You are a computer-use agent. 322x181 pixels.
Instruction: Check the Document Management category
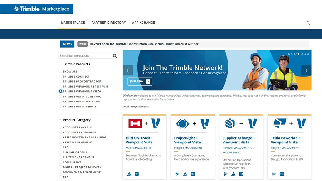point(60,172)
